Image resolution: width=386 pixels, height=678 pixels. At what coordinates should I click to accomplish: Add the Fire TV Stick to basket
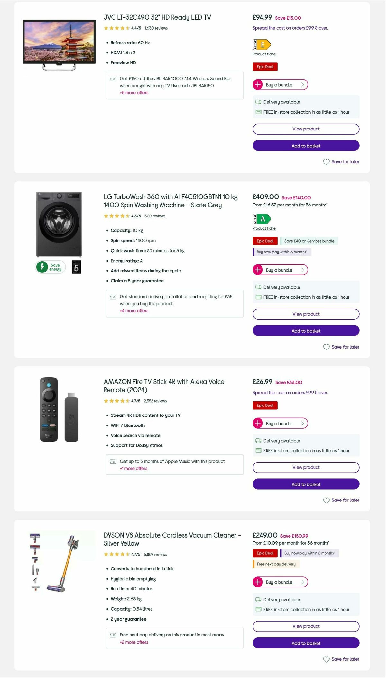306,484
